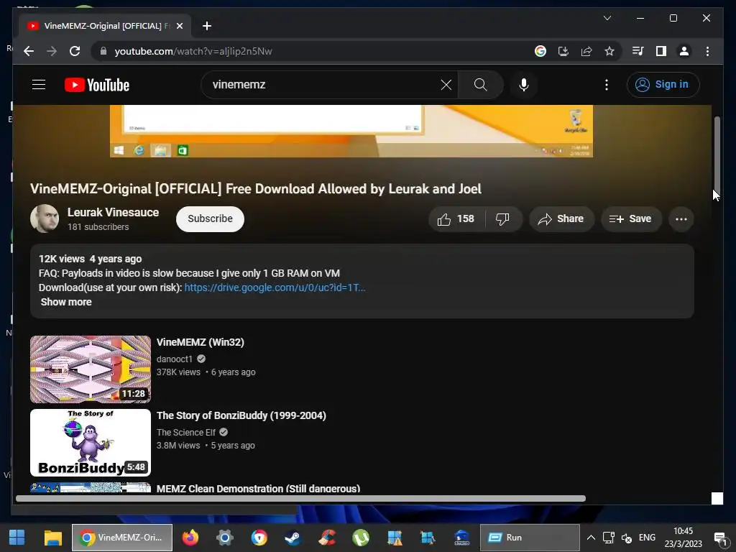Click the install app icon in address bar
The image size is (736, 552).
(563, 51)
